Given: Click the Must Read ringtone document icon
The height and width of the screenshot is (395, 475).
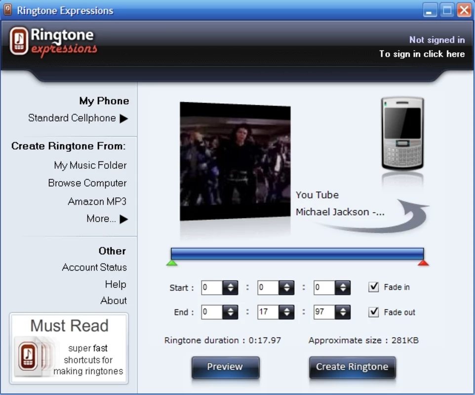Looking at the screenshot, I should click(x=28, y=356).
